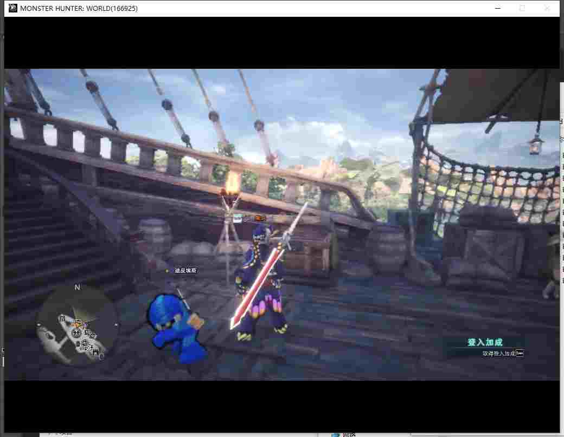
Task: Maximize the Monster Hunter: World window
Action: 522,8
